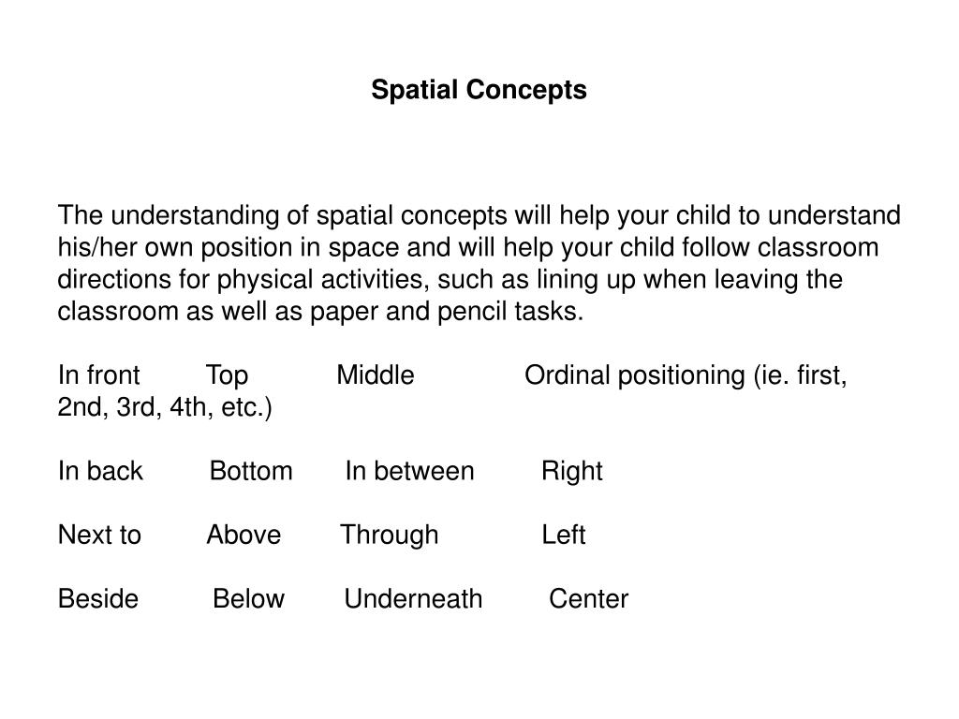Click the phrase "In between"
This screenshot has height=719, width=959.
tap(410, 471)
